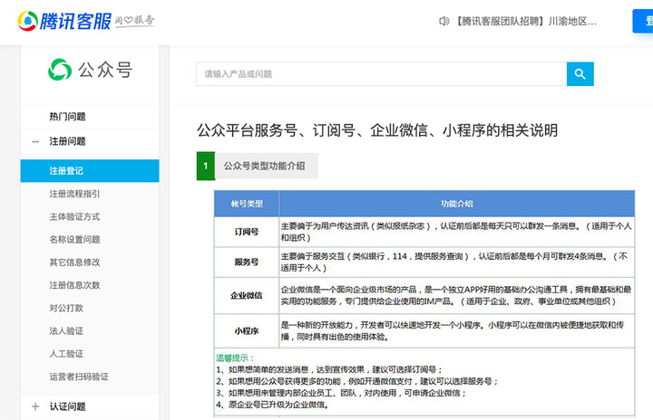The height and width of the screenshot is (420, 653).
Task: Open the 其它信息修改 entry
Action: [x=74, y=262]
